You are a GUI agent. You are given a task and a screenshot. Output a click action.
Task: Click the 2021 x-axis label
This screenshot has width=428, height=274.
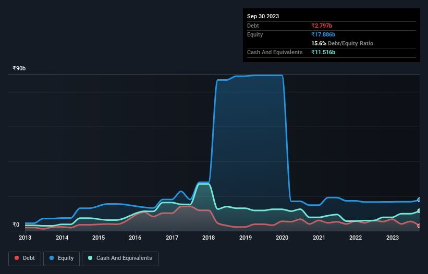coord(319,238)
